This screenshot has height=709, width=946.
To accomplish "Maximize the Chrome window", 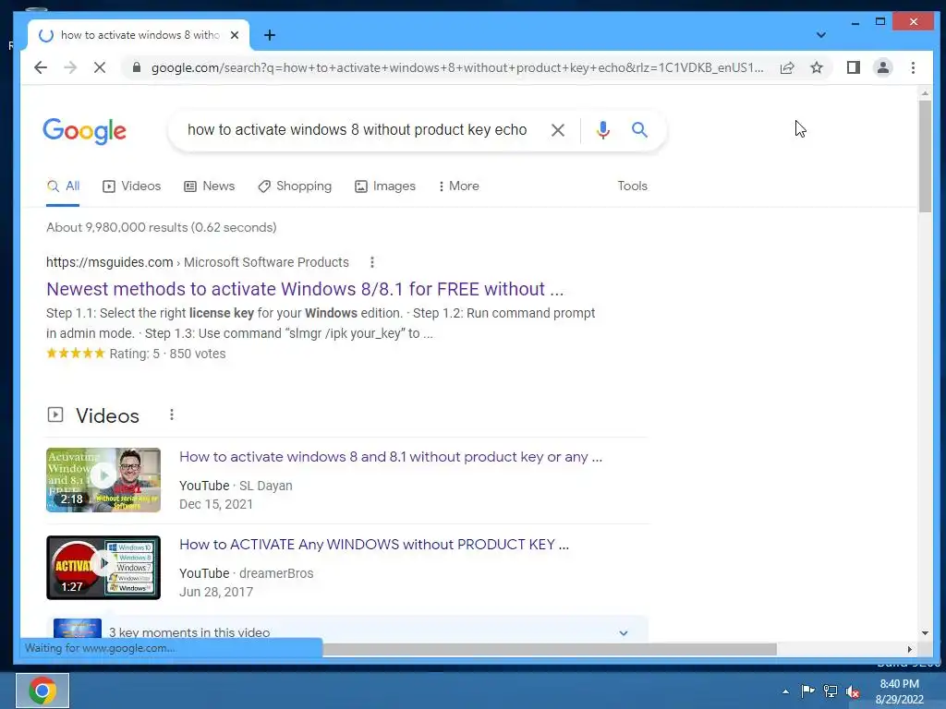I will click(x=880, y=22).
